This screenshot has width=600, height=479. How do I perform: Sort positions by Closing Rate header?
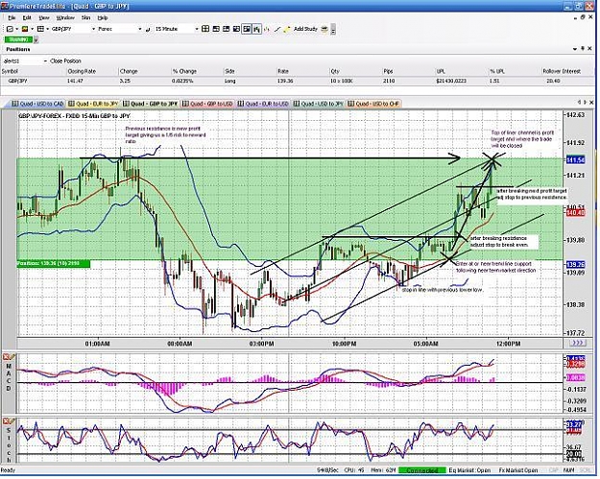click(x=92, y=71)
